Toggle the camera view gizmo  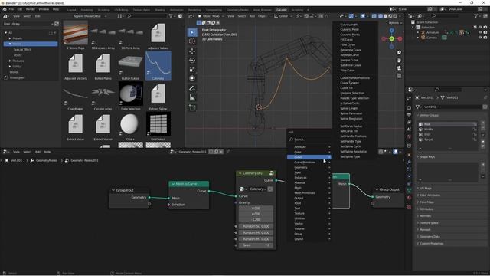399,68
